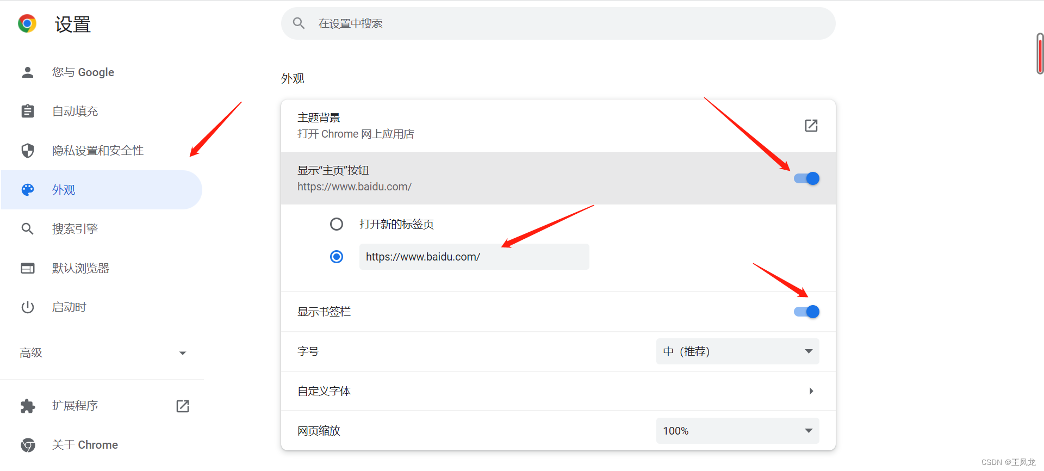Click the shield icon for 隐私设置和安全性

point(28,151)
